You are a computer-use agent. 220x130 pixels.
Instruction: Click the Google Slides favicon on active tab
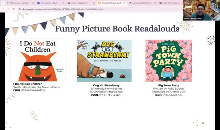[99, 3]
